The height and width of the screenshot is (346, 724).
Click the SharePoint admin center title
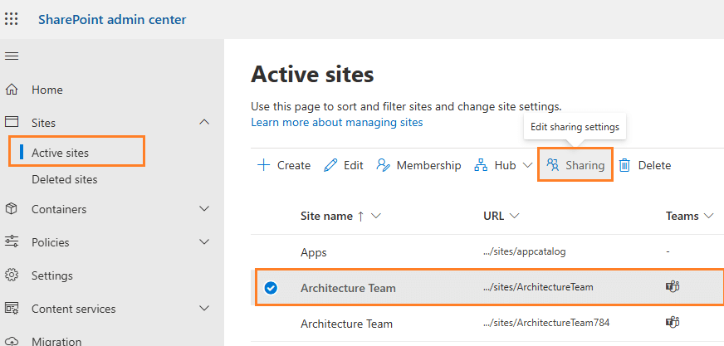pyautogui.click(x=112, y=19)
